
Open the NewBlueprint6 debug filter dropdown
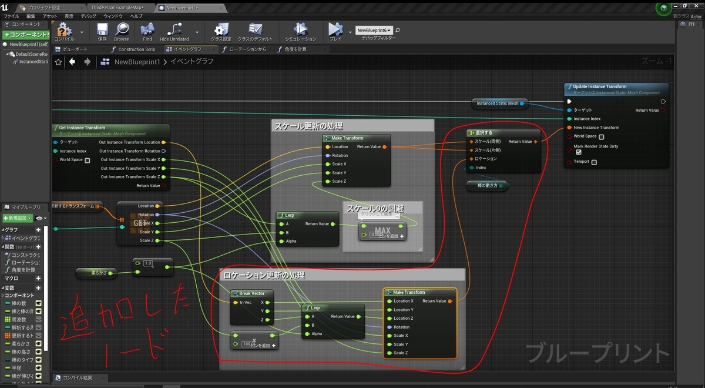[x=374, y=30]
